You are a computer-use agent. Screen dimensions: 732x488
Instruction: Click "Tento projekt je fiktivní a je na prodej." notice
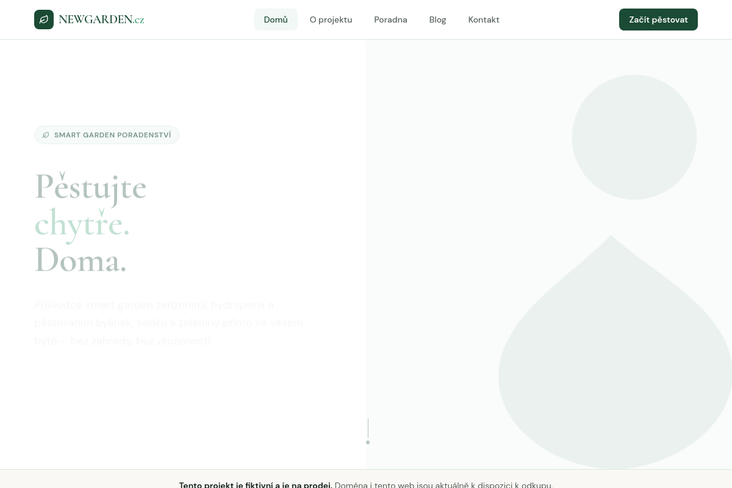256,484
